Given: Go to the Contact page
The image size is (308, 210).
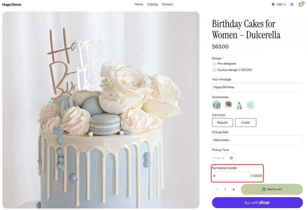Looking at the screenshot, I should coord(168,4).
